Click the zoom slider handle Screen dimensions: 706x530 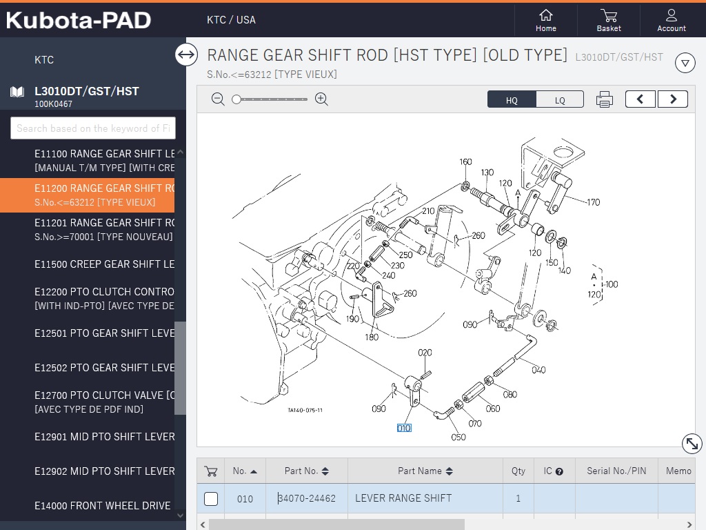pyautogui.click(x=236, y=99)
